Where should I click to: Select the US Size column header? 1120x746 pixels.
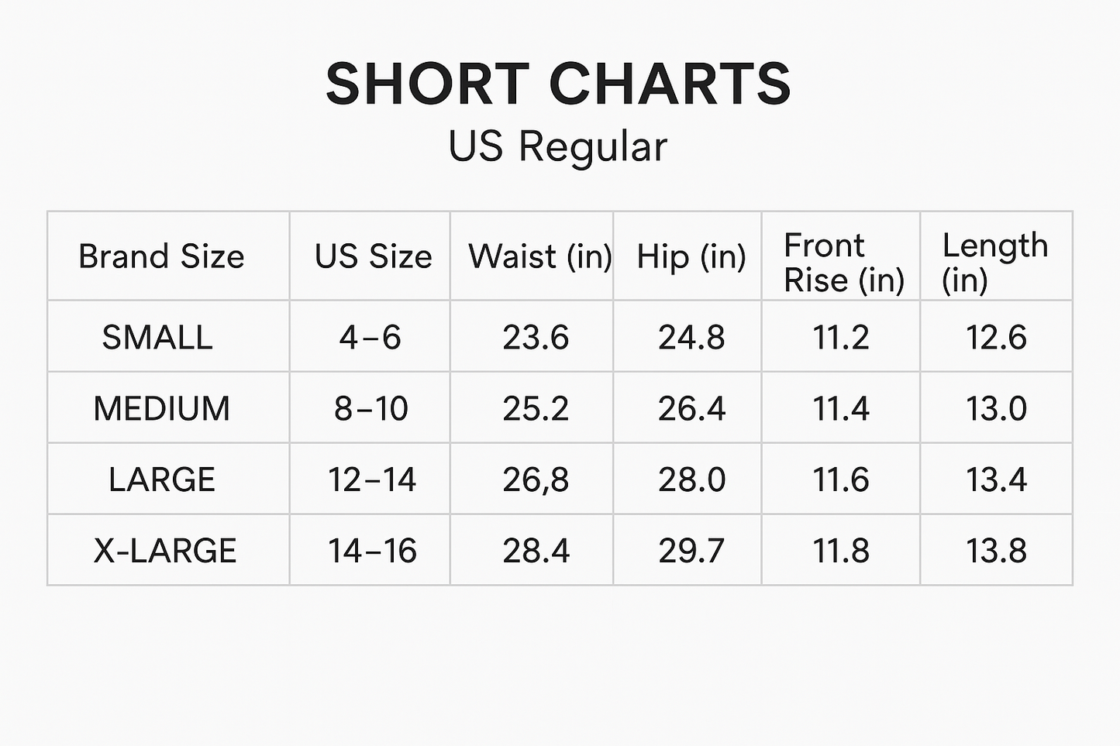[373, 256]
